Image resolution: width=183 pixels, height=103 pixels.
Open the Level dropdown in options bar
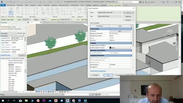coord(27,20)
